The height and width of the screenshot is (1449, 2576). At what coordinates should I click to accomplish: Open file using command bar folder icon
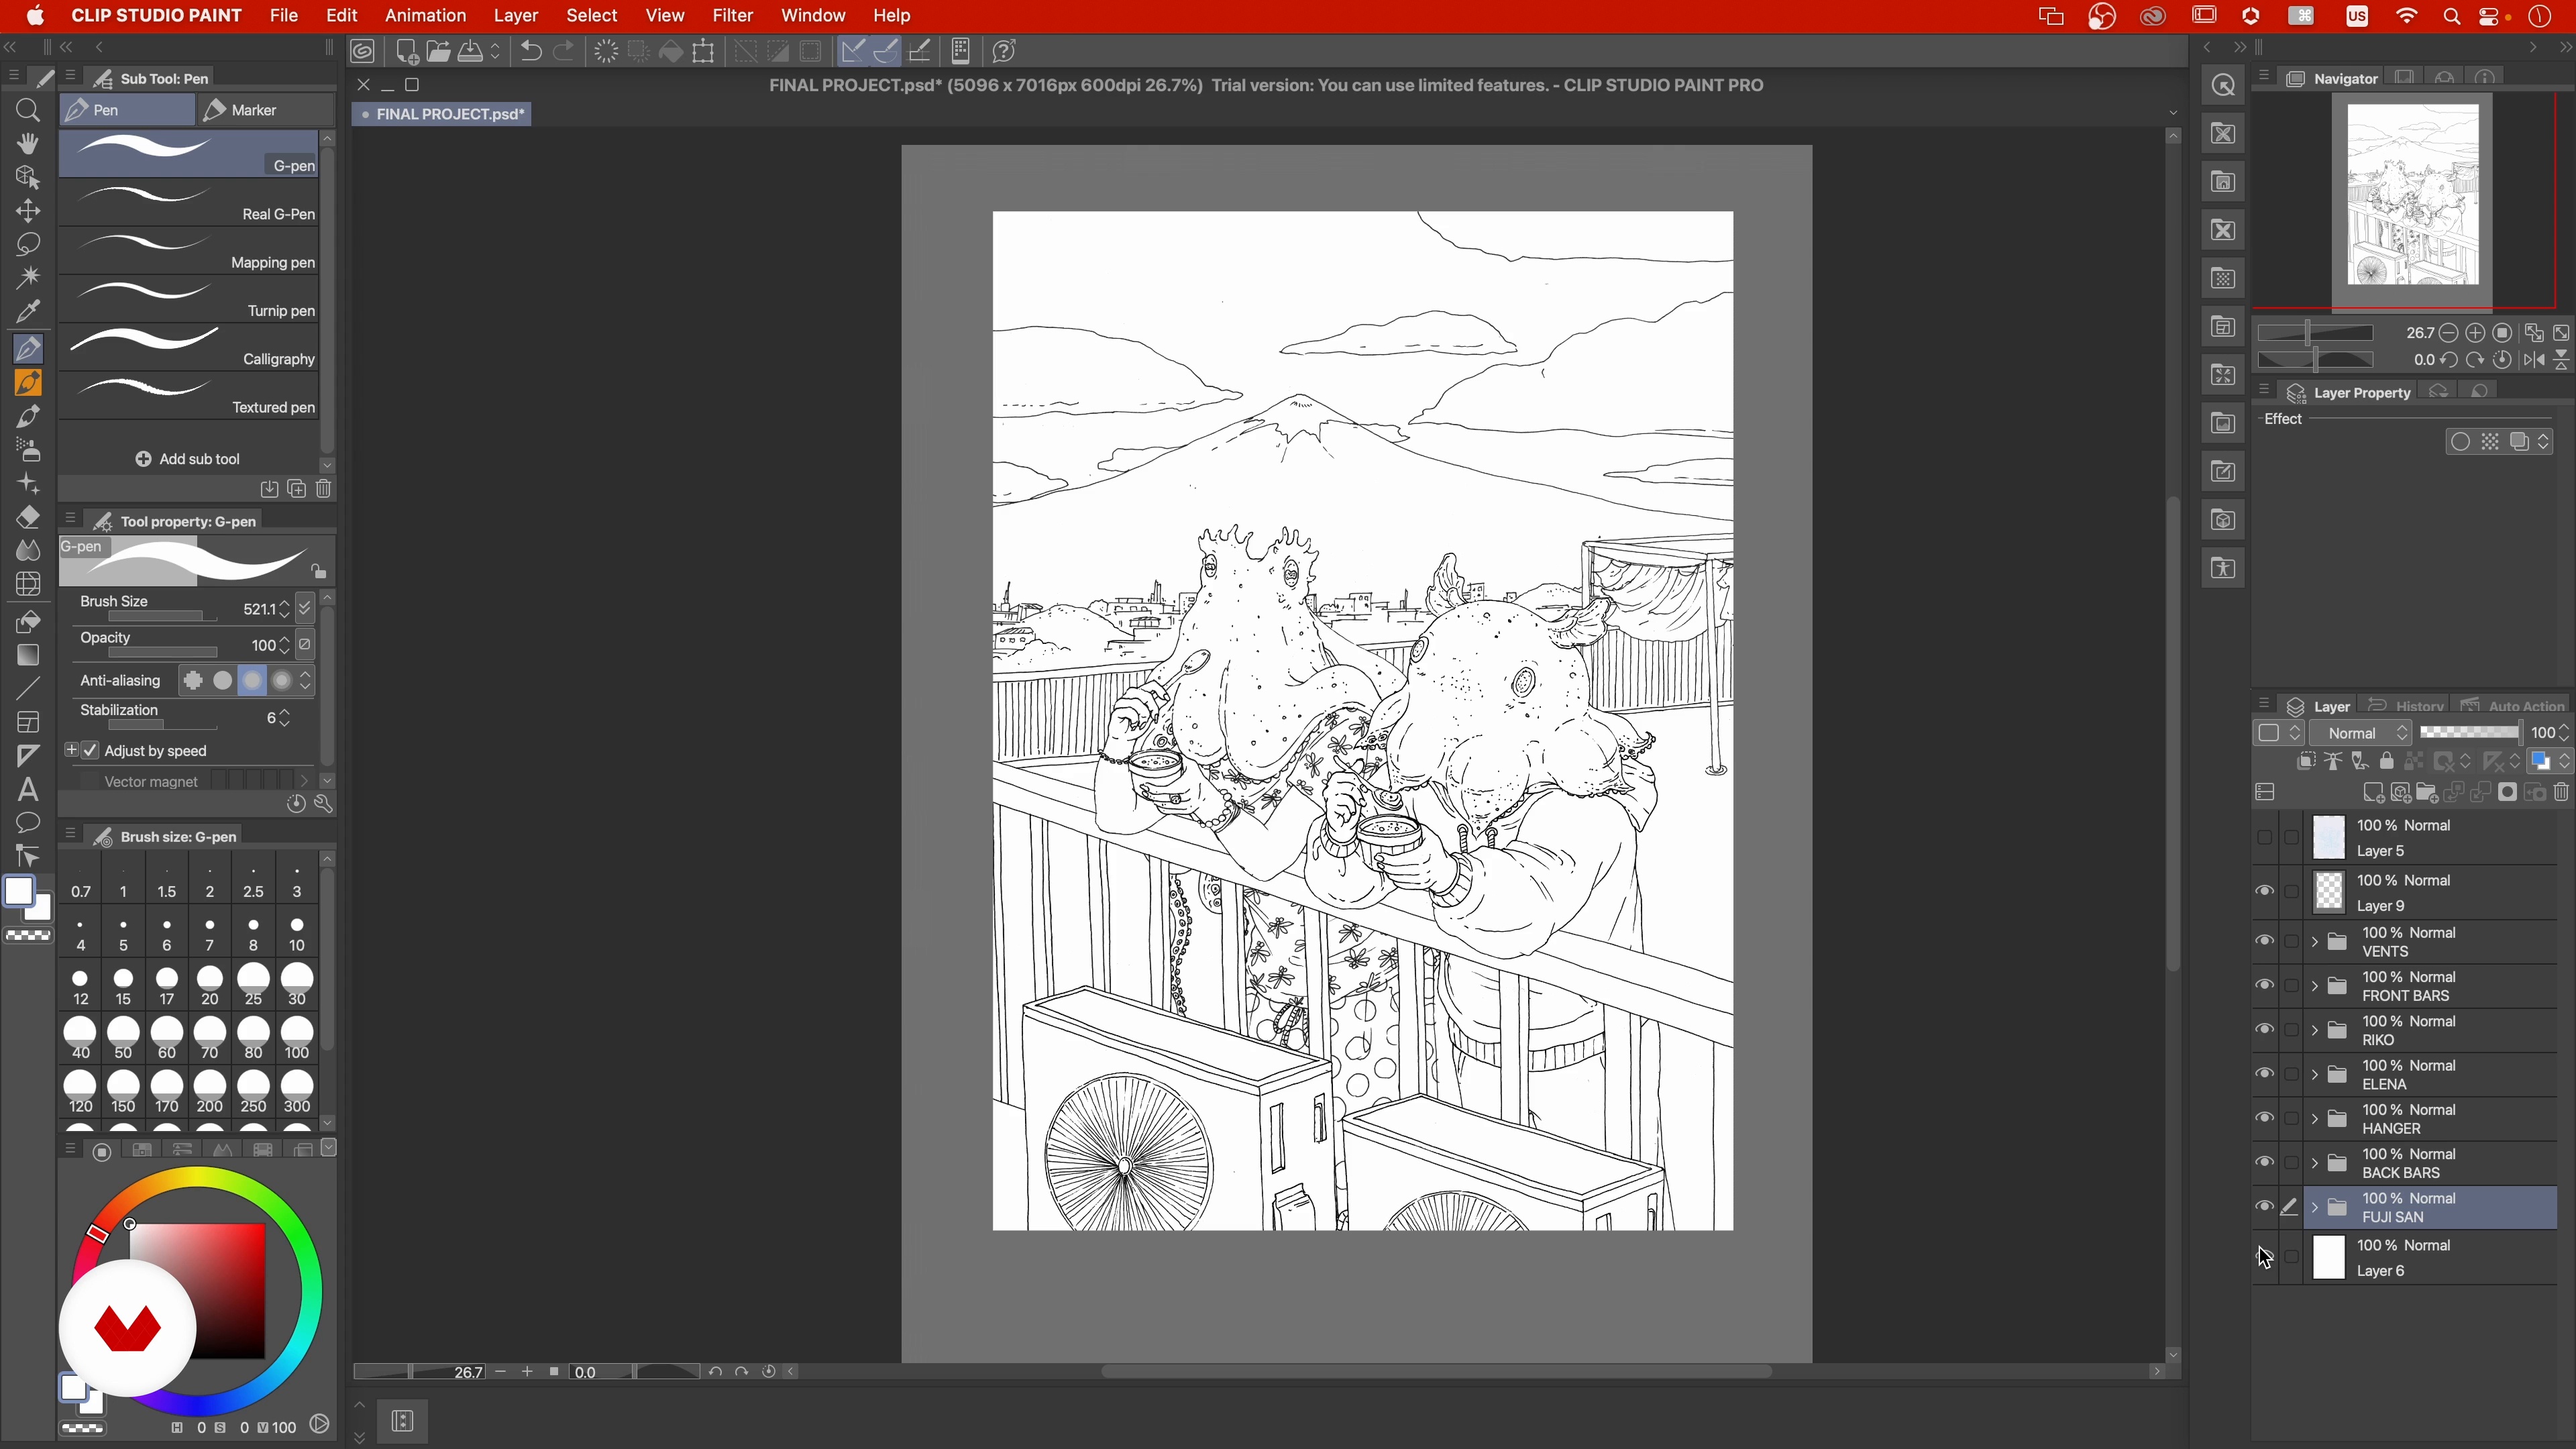pyautogui.click(x=438, y=51)
